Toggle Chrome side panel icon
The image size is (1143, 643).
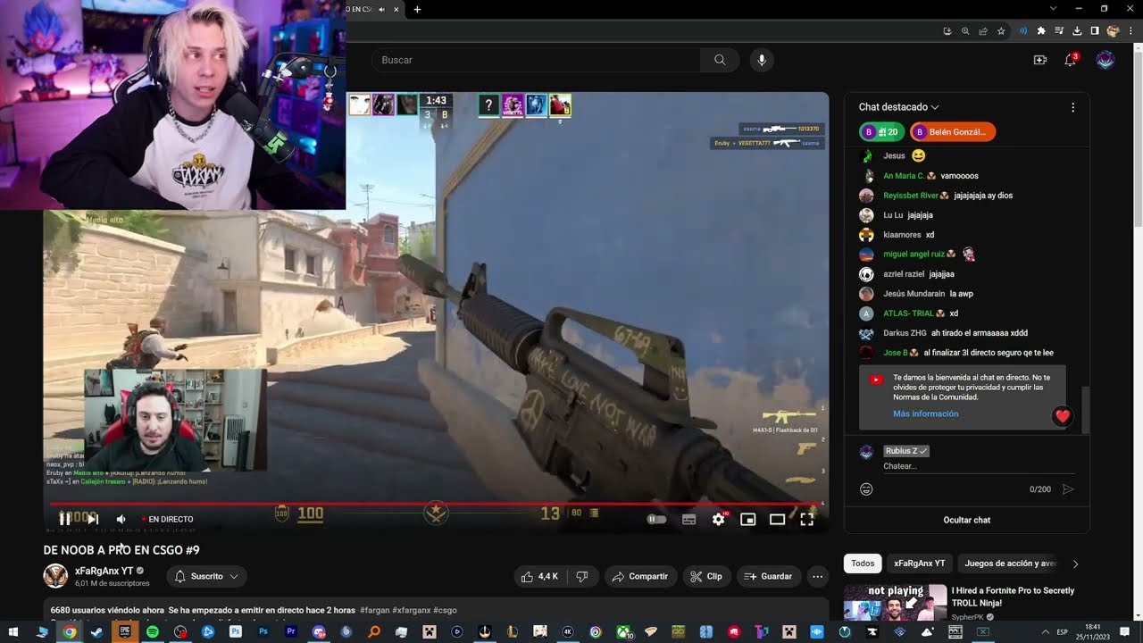click(x=1096, y=31)
